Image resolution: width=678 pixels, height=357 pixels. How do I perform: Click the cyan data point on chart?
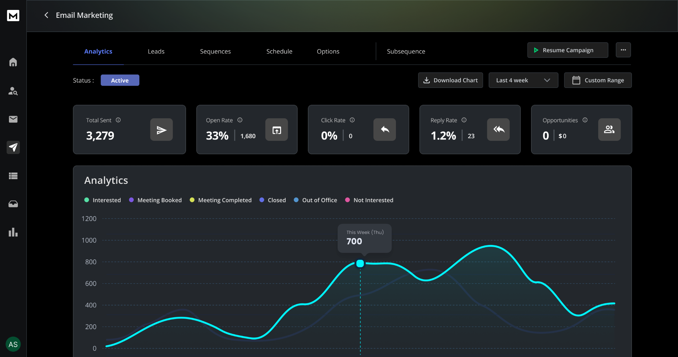click(360, 263)
